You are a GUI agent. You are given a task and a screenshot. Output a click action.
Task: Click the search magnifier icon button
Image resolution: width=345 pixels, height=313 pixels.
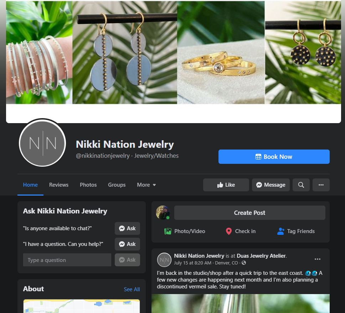tap(301, 185)
